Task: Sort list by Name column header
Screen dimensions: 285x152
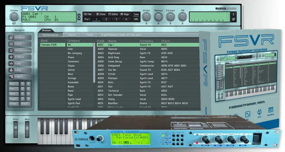Action: pos(112,41)
